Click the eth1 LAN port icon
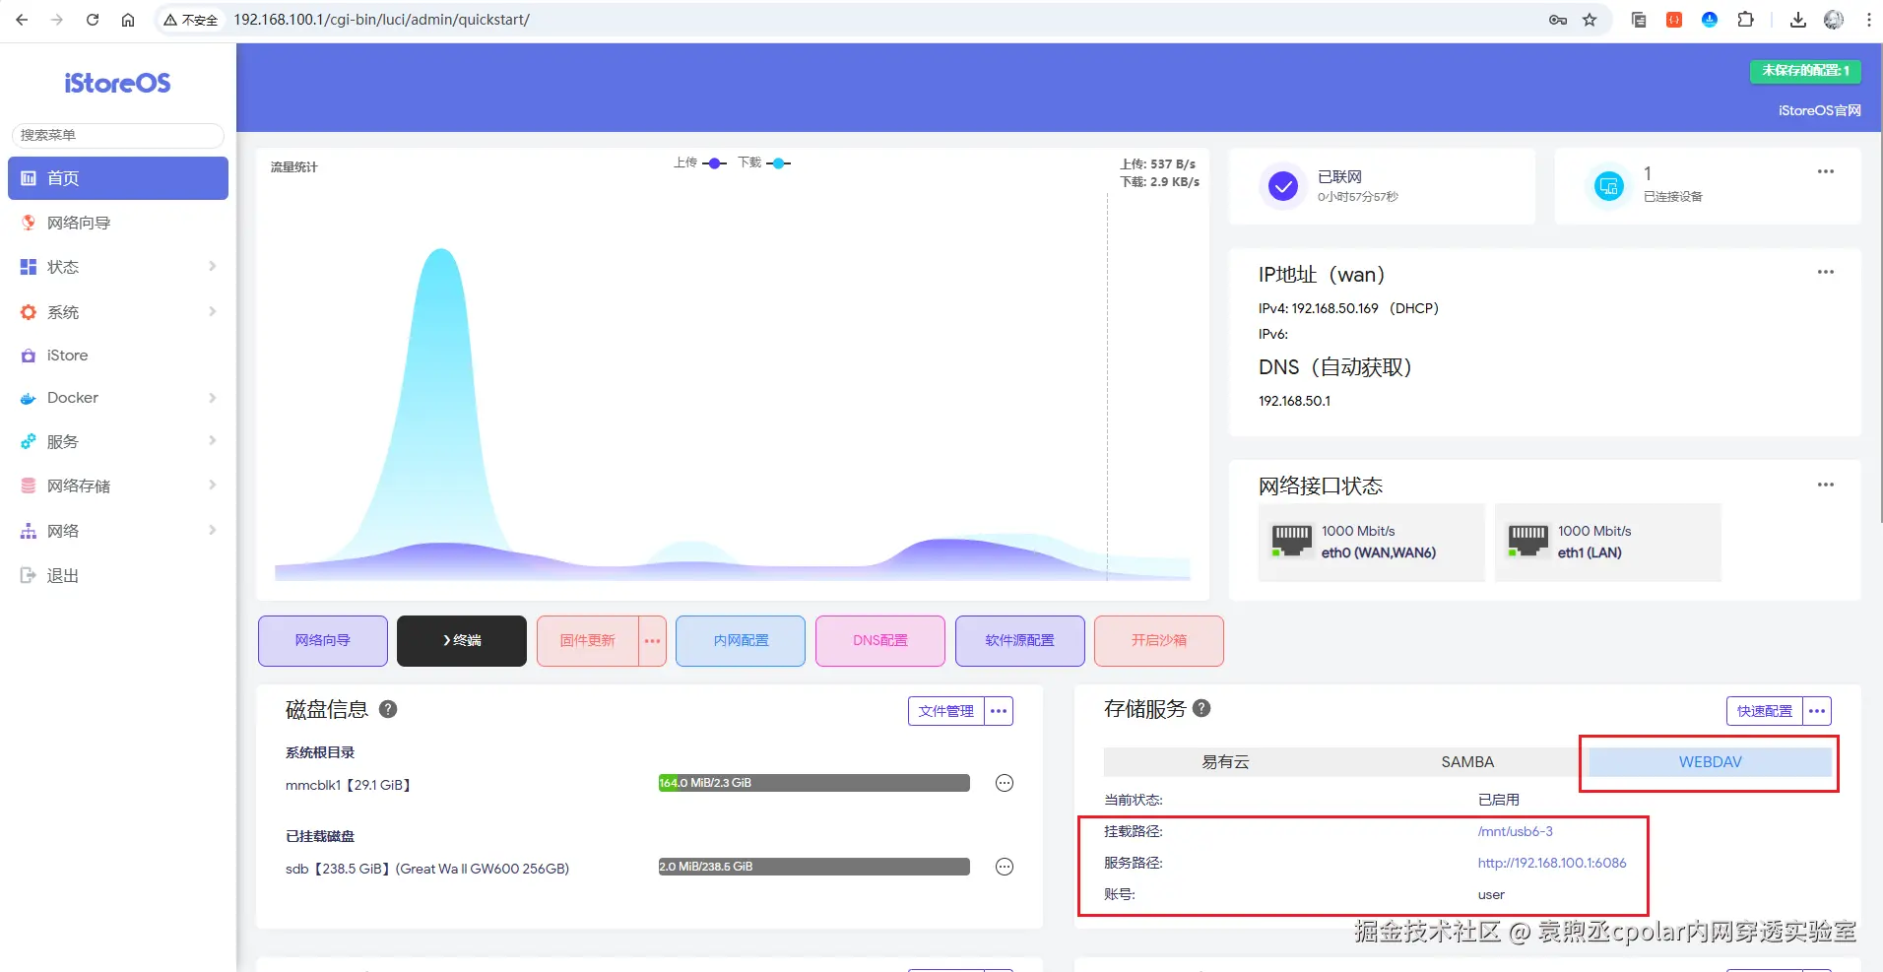 (x=1527, y=541)
